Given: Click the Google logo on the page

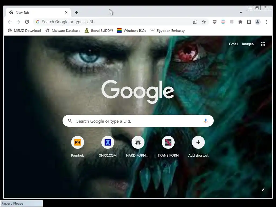Looking at the screenshot, I should click(138, 92).
